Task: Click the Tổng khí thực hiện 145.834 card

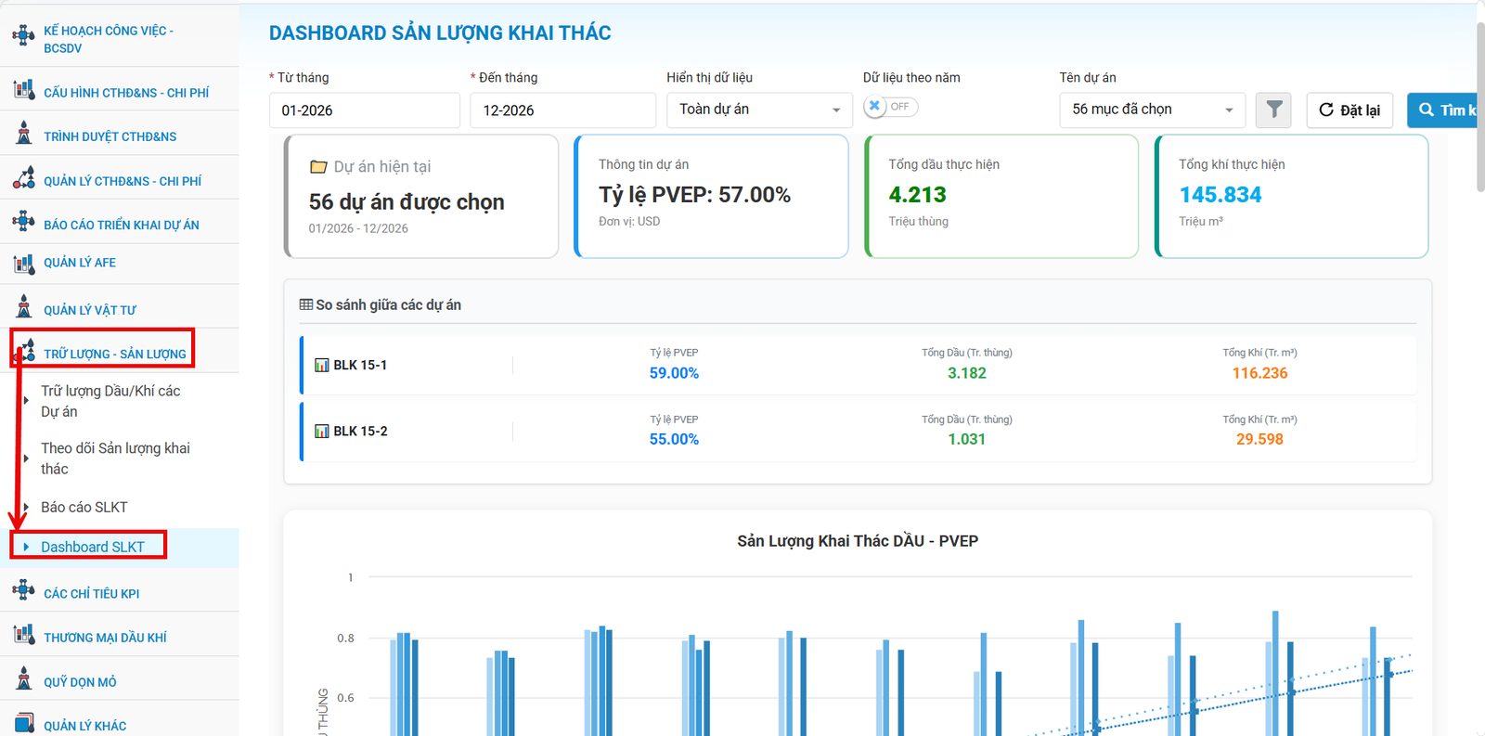Action: pyautogui.click(x=1292, y=196)
